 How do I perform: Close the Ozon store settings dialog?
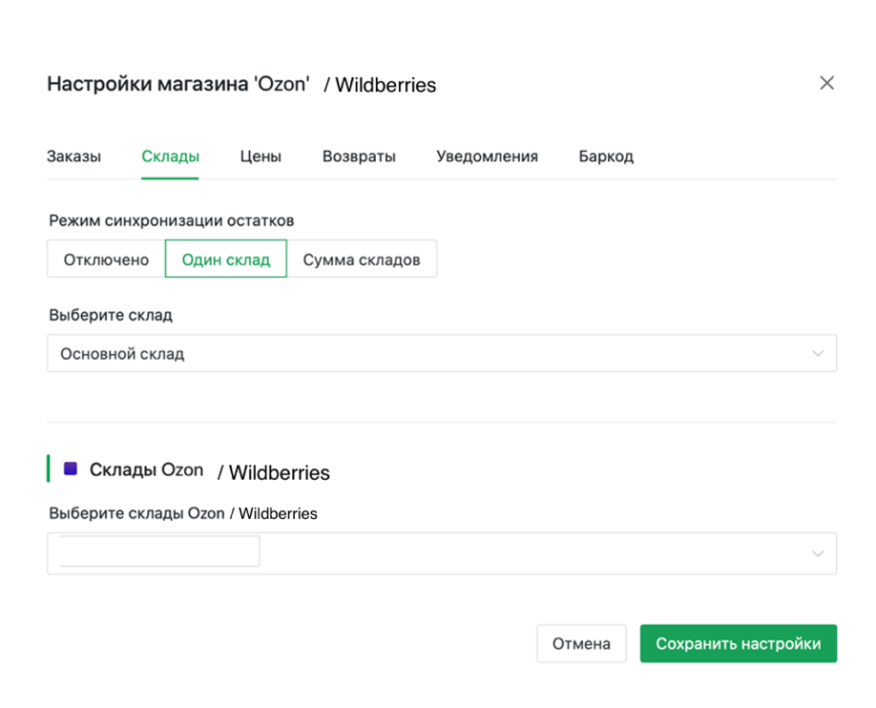click(x=826, y=83)
